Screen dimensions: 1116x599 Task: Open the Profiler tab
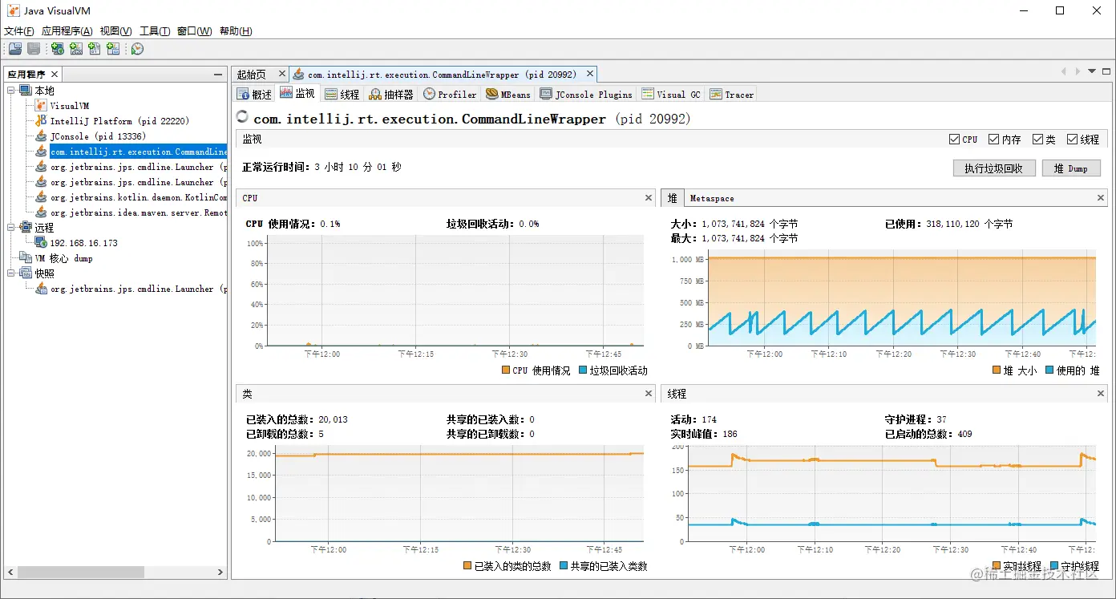(x=450, y=94)
